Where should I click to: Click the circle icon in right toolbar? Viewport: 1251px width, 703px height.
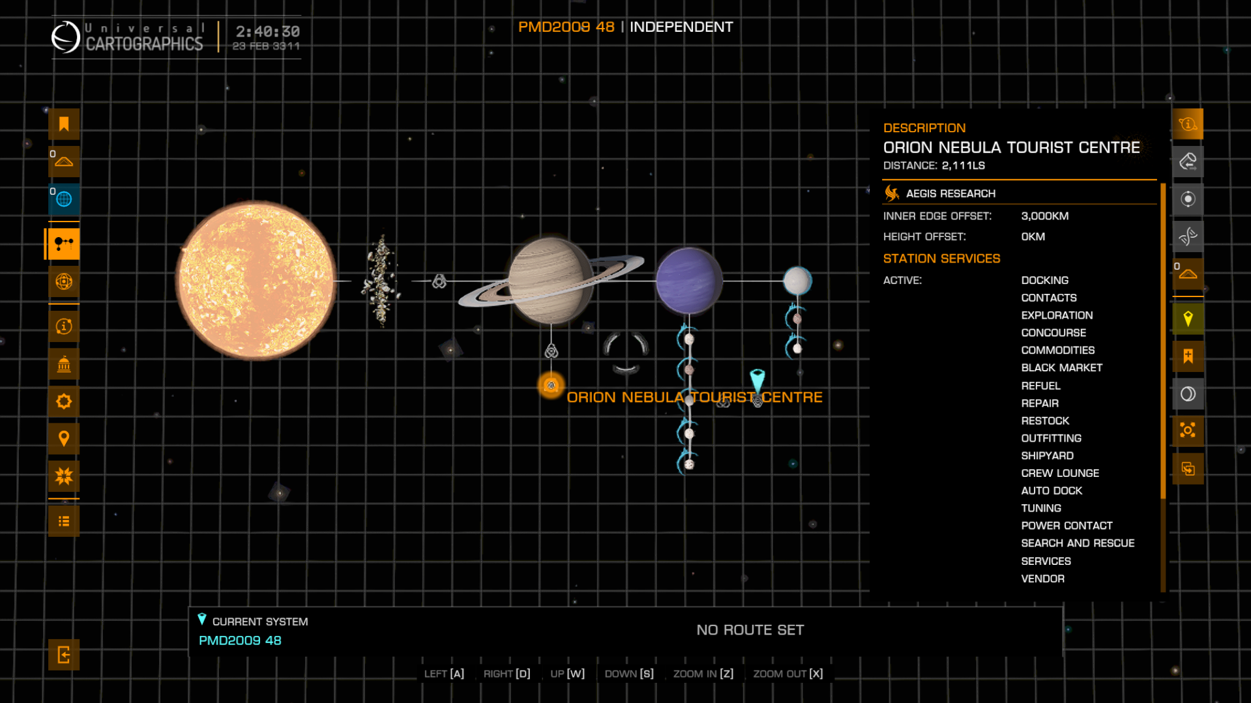(x=1188, y=394)
